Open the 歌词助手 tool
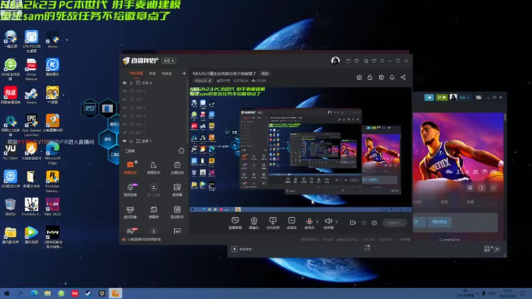The image size is (532, 299). click(177, 212)
